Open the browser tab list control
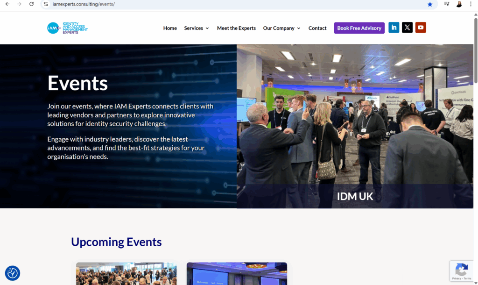Viewport: 478px width, 285px height. click(446, 4)
